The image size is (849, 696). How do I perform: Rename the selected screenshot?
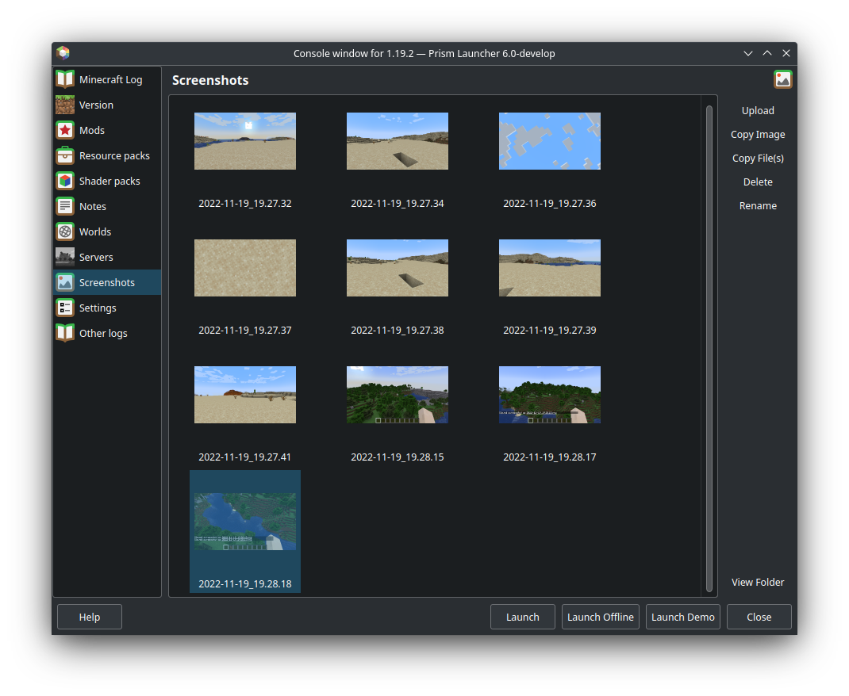coord(758,206)
